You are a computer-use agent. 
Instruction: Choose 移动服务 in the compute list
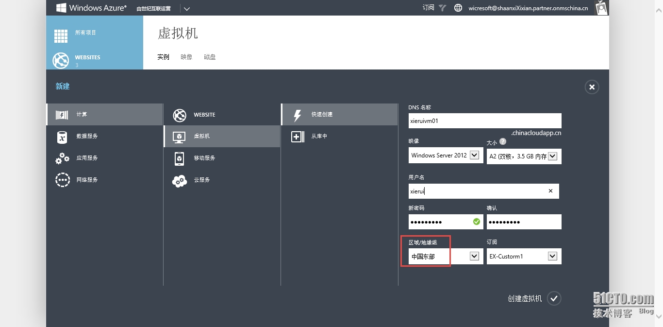(222, 158)
